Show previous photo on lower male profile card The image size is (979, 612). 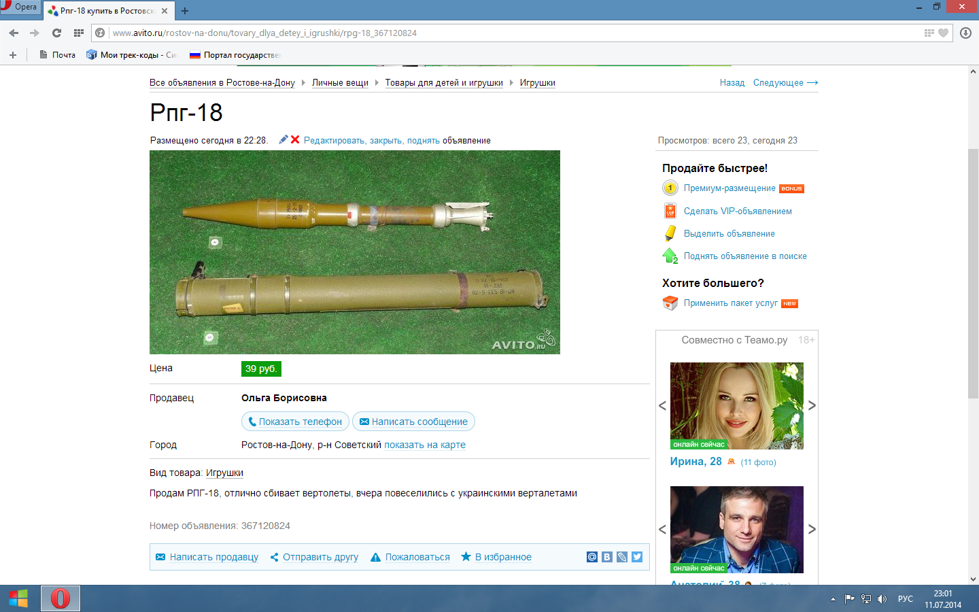pos(662,529)
